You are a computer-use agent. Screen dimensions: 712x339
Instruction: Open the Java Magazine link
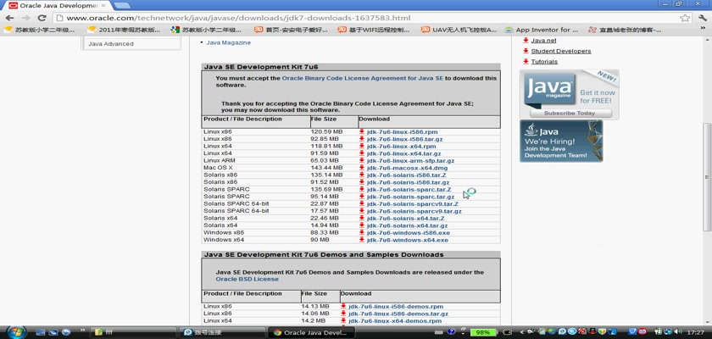228,42
